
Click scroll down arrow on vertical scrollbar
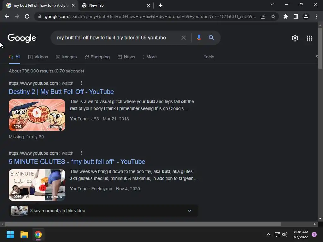click(x=320, y=219)
